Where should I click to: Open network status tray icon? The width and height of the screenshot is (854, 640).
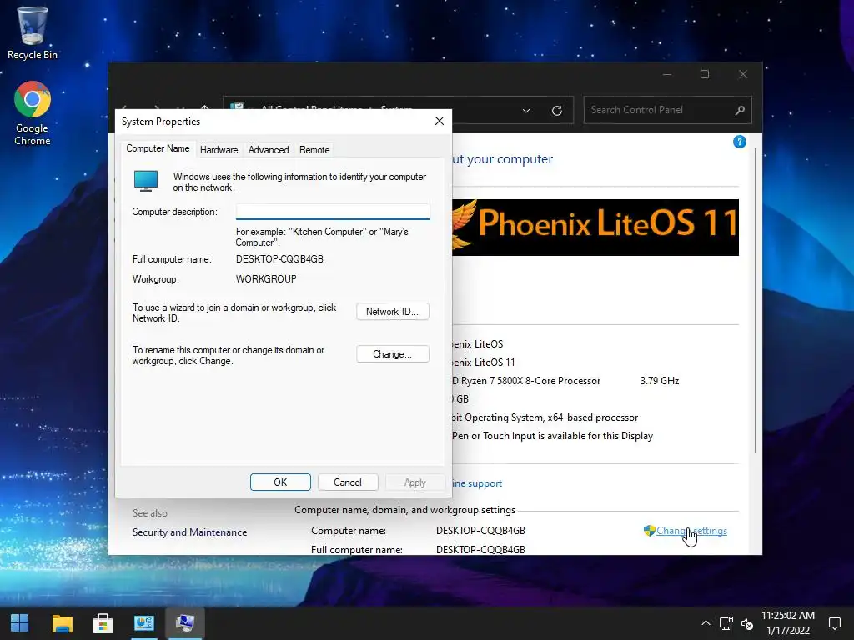[x=726, y=623]
